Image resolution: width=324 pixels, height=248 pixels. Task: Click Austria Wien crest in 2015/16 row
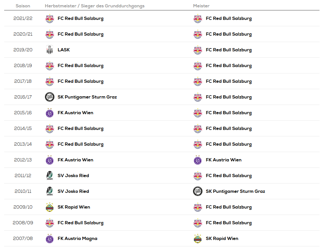coord(50,113)
